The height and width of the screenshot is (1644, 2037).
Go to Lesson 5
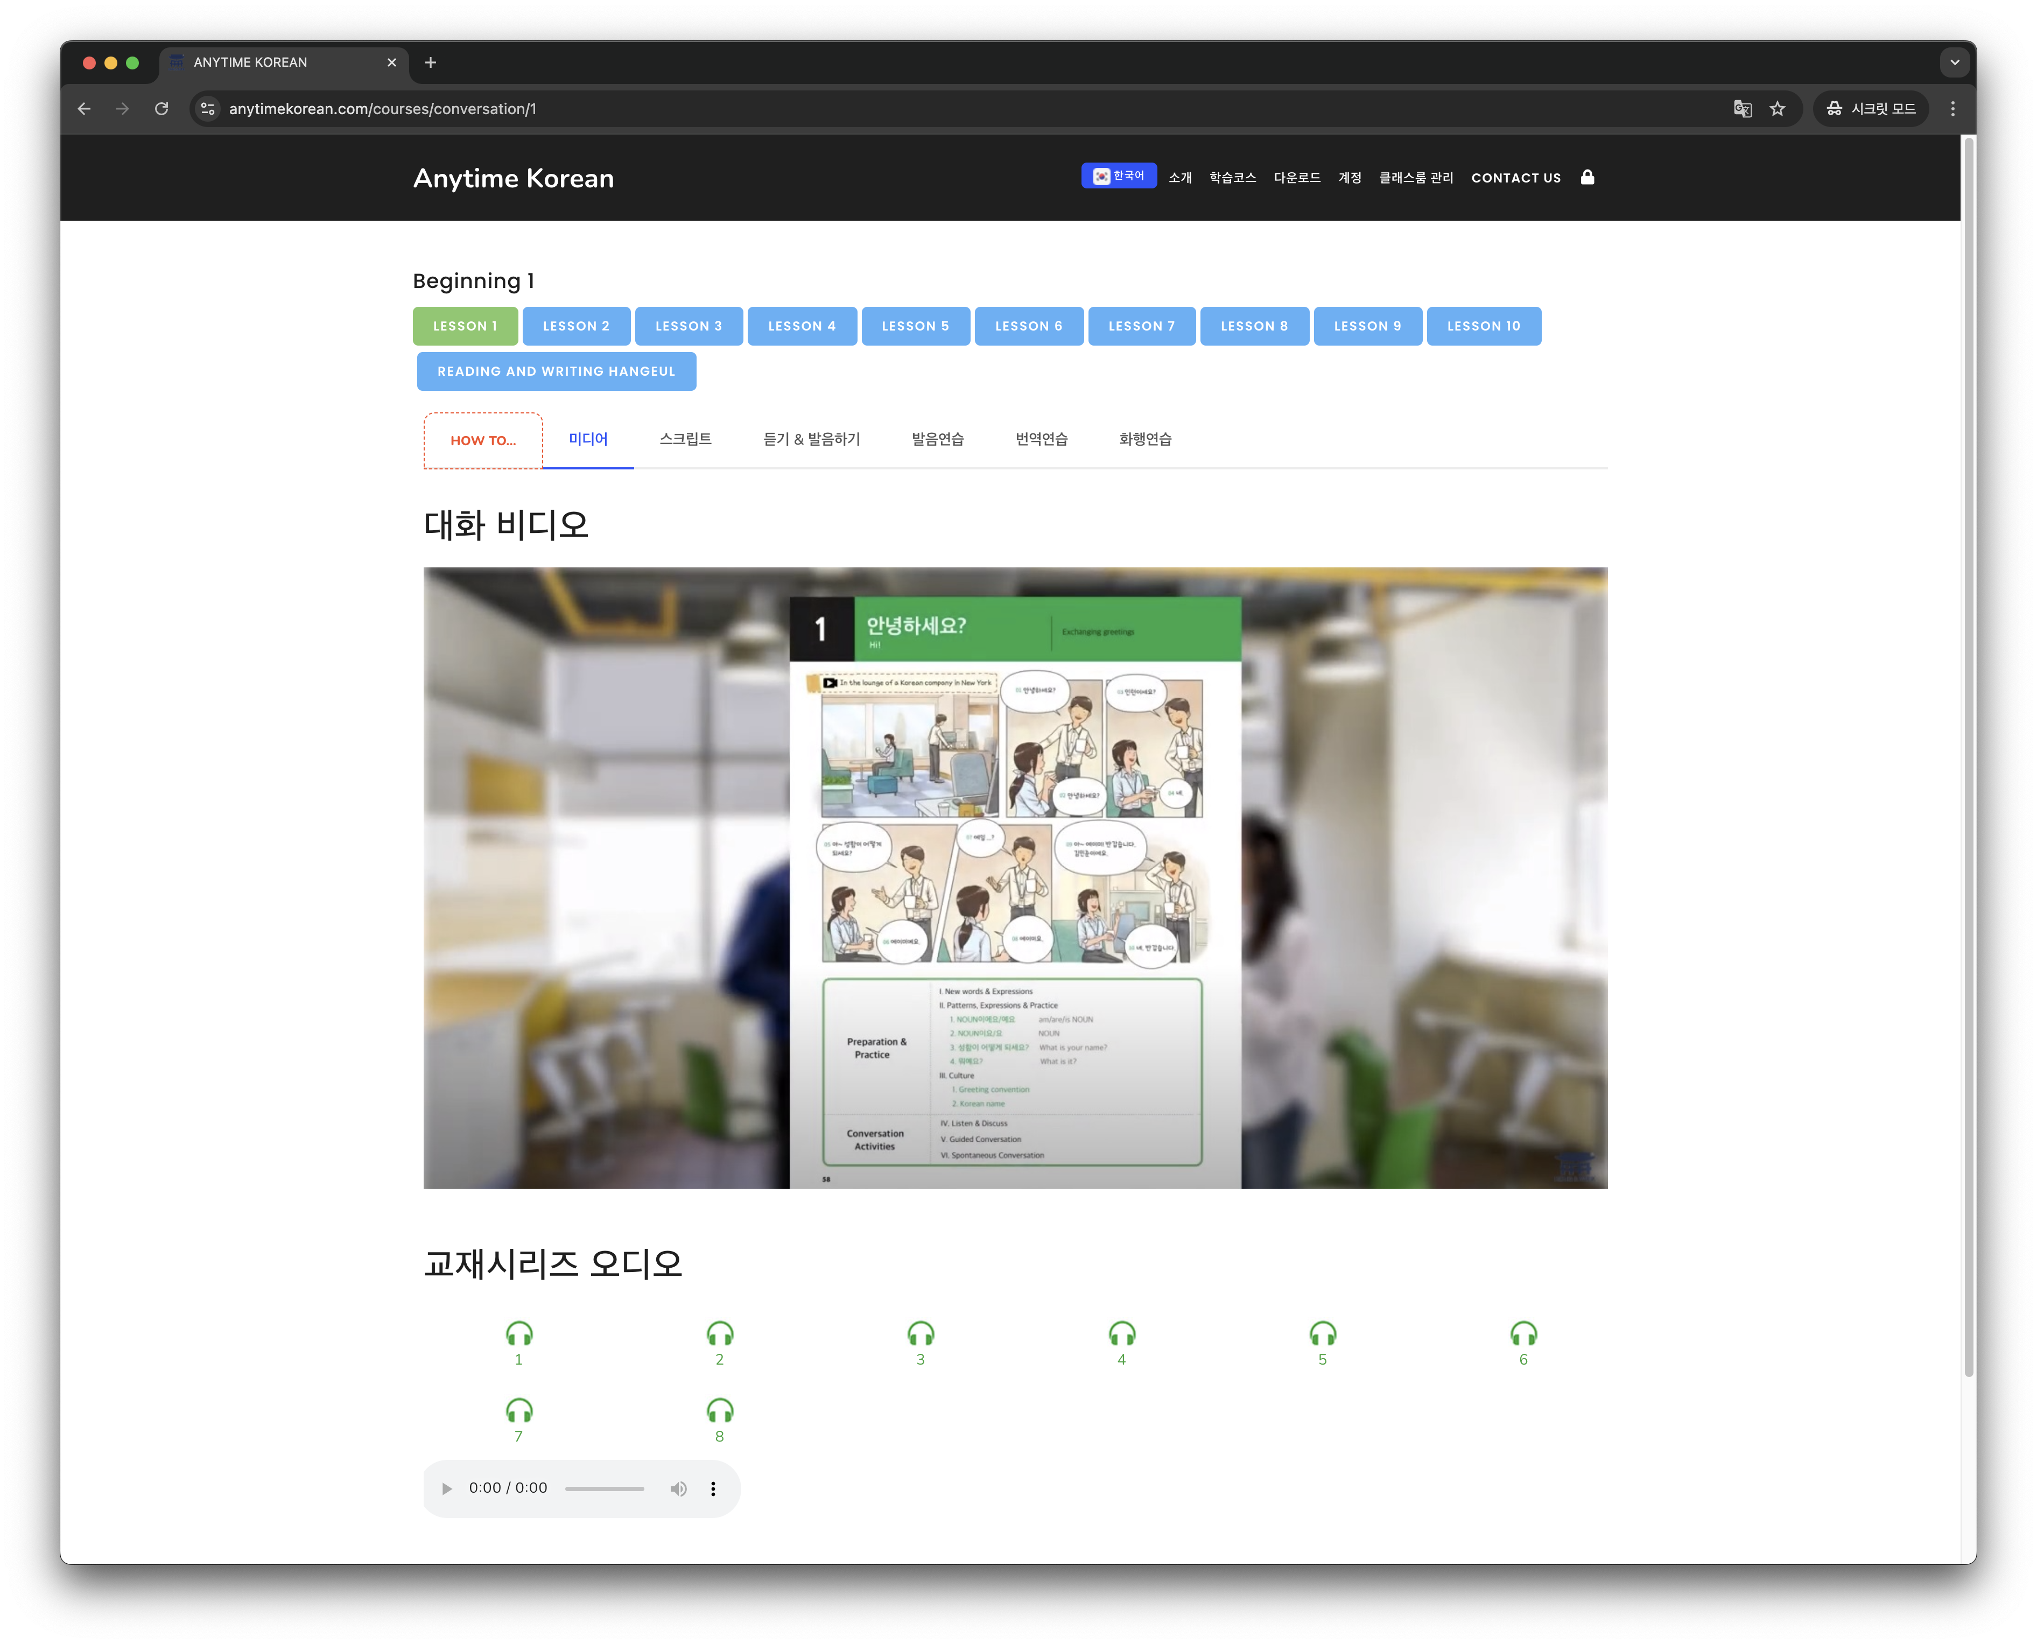pyautogui.click(x=915, y=326)
